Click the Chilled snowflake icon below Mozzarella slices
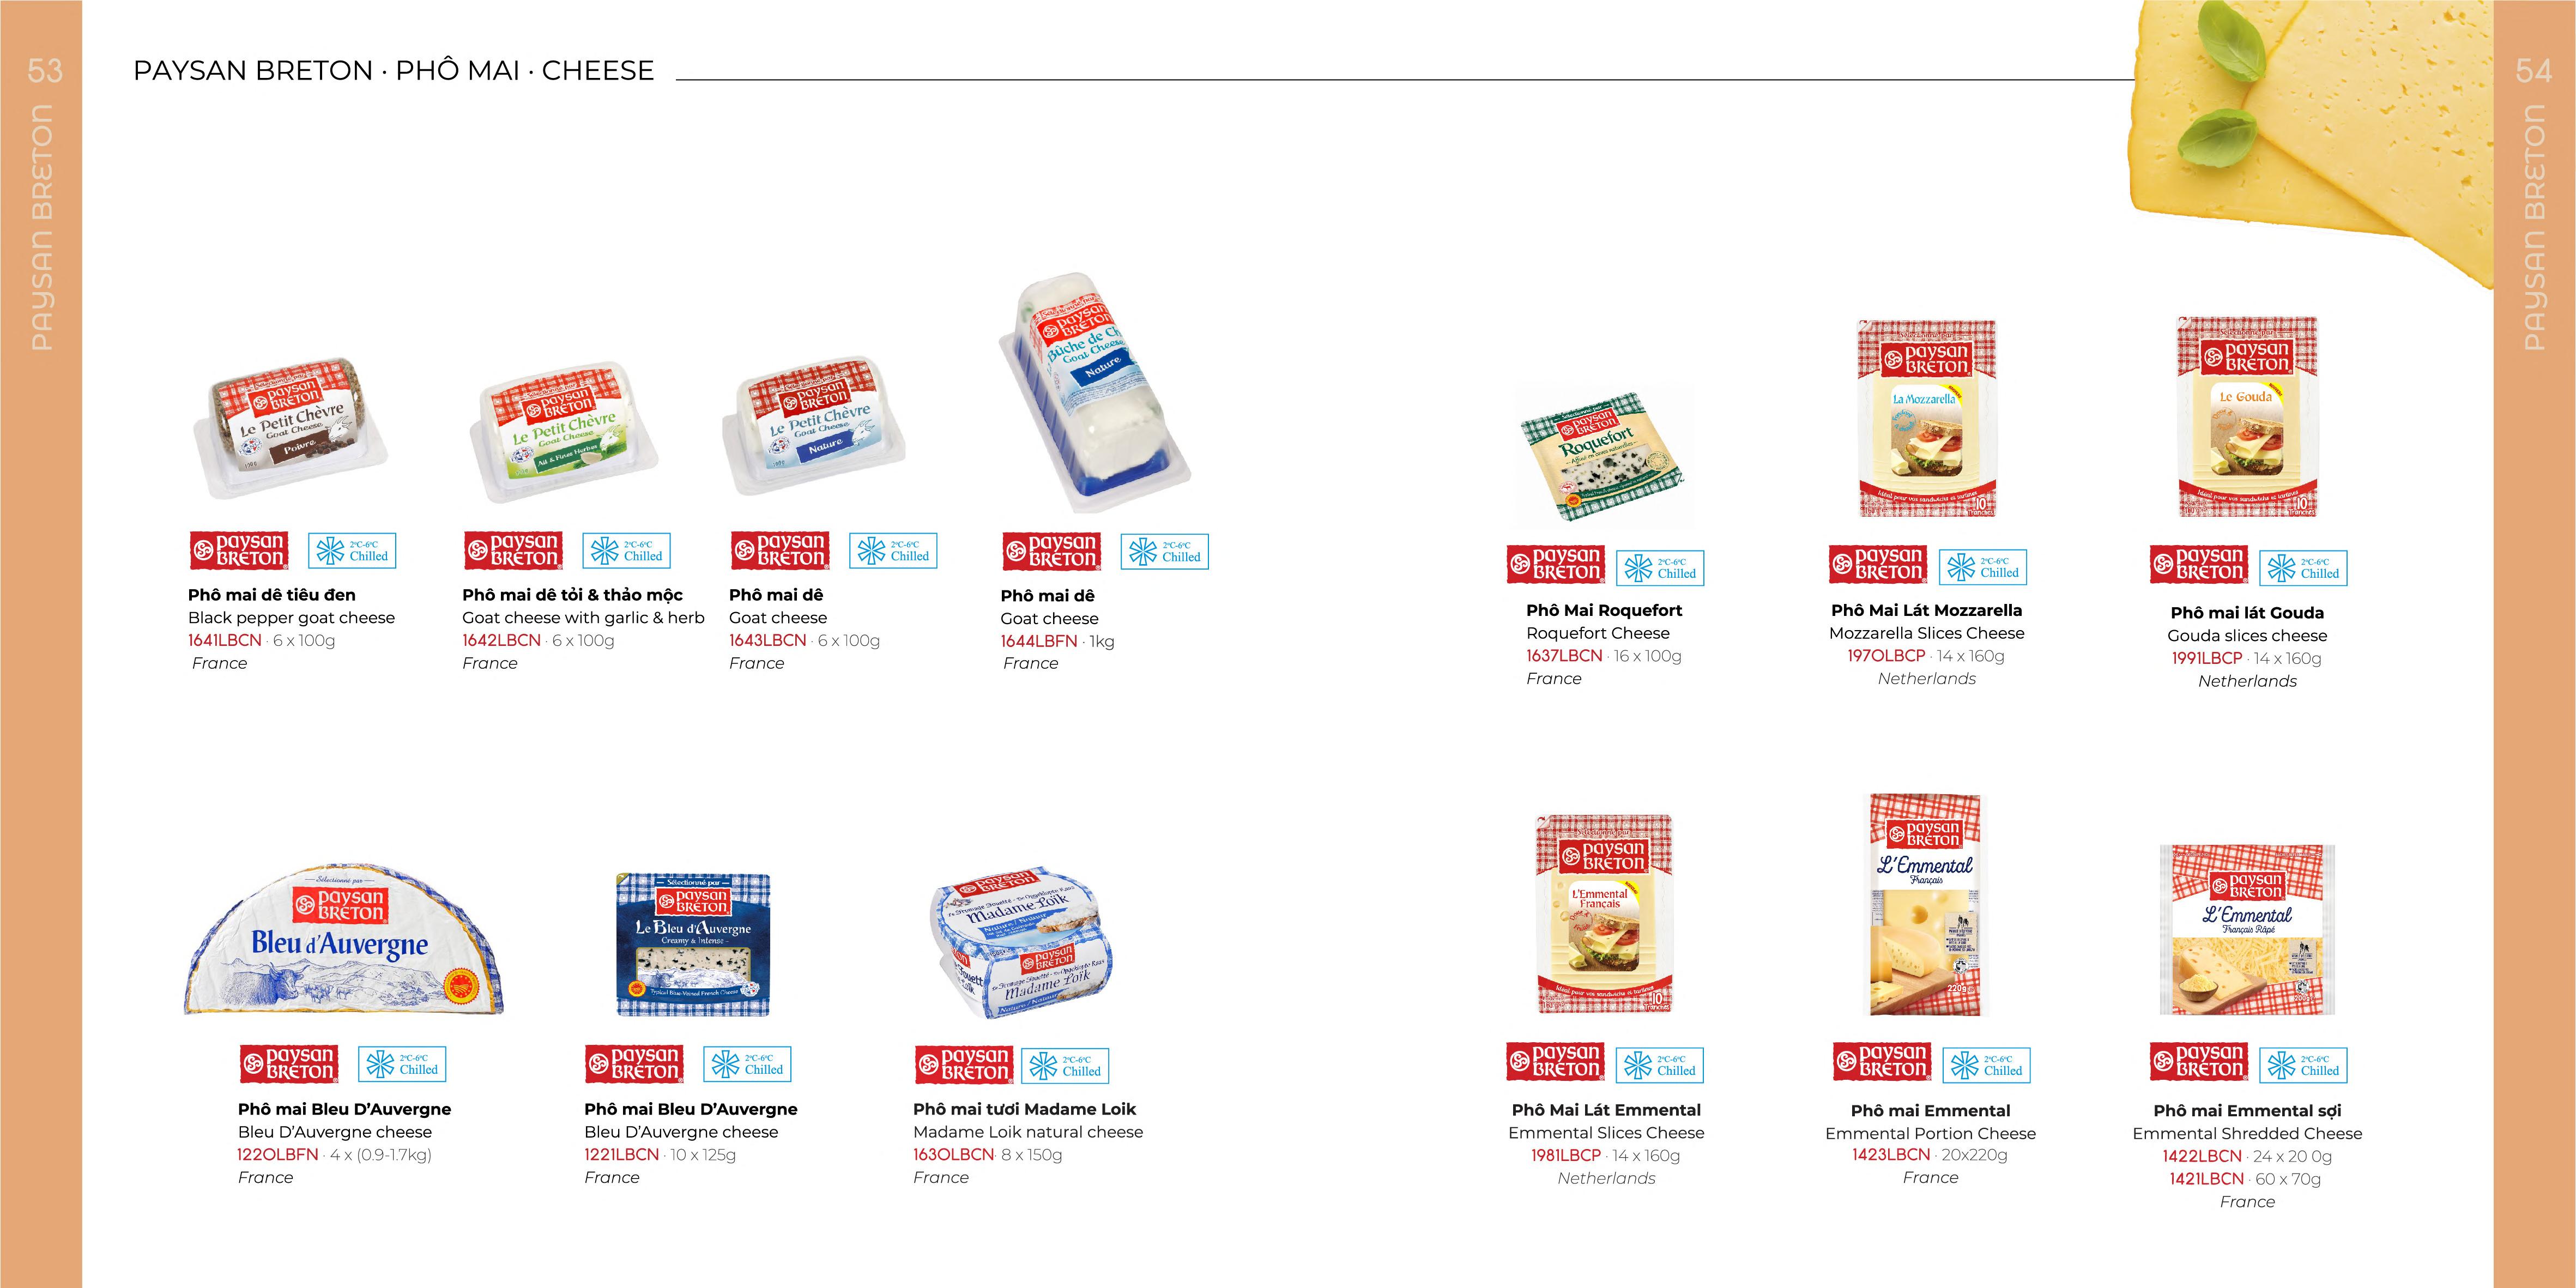 pyautogui.click(x=1983, y=568)
